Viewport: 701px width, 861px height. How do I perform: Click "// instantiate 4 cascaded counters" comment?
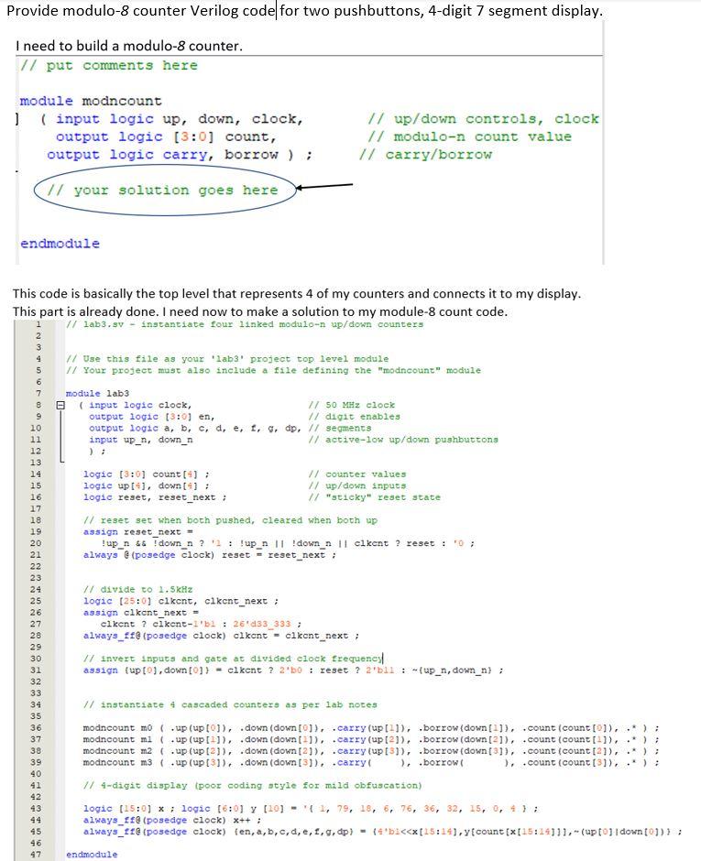pyautogui.click(x=230, y=704)
